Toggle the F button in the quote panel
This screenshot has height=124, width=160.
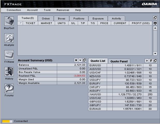[x=151, y=61]
